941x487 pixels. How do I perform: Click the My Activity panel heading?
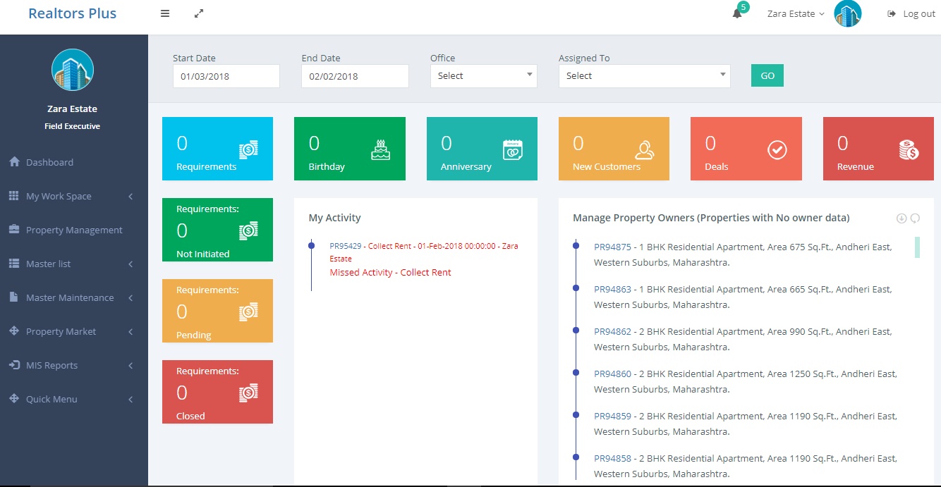(334, 218)
